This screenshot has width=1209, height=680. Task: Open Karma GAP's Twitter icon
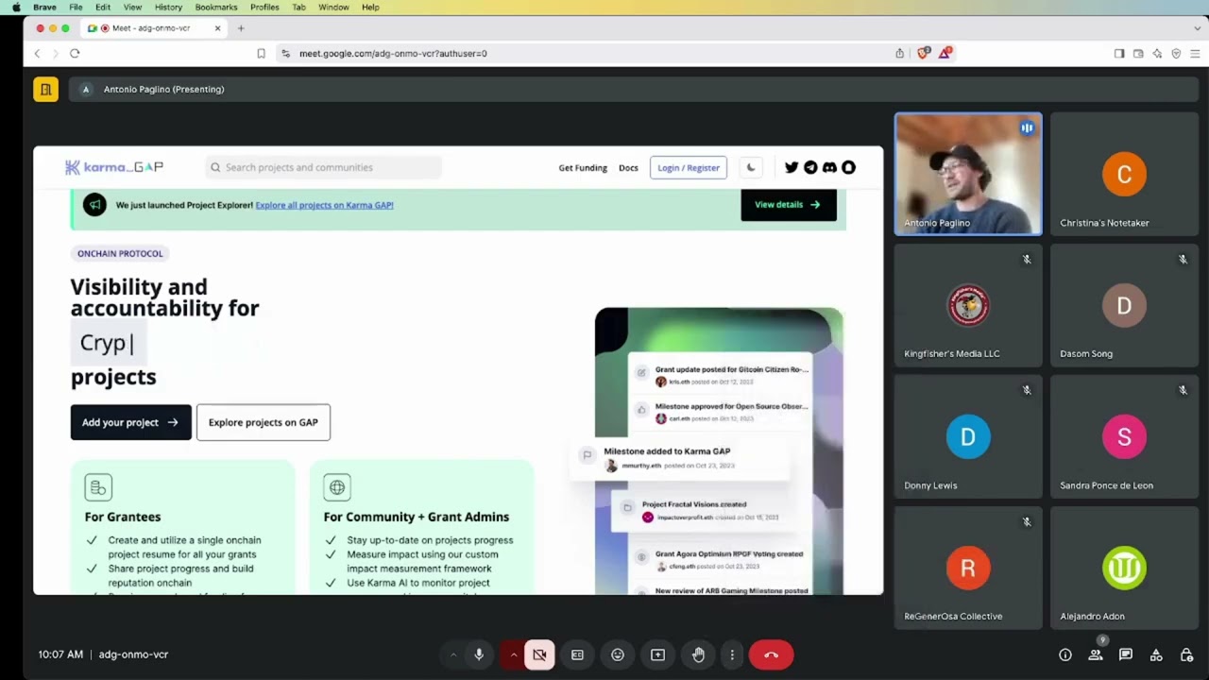click(792, 168)
